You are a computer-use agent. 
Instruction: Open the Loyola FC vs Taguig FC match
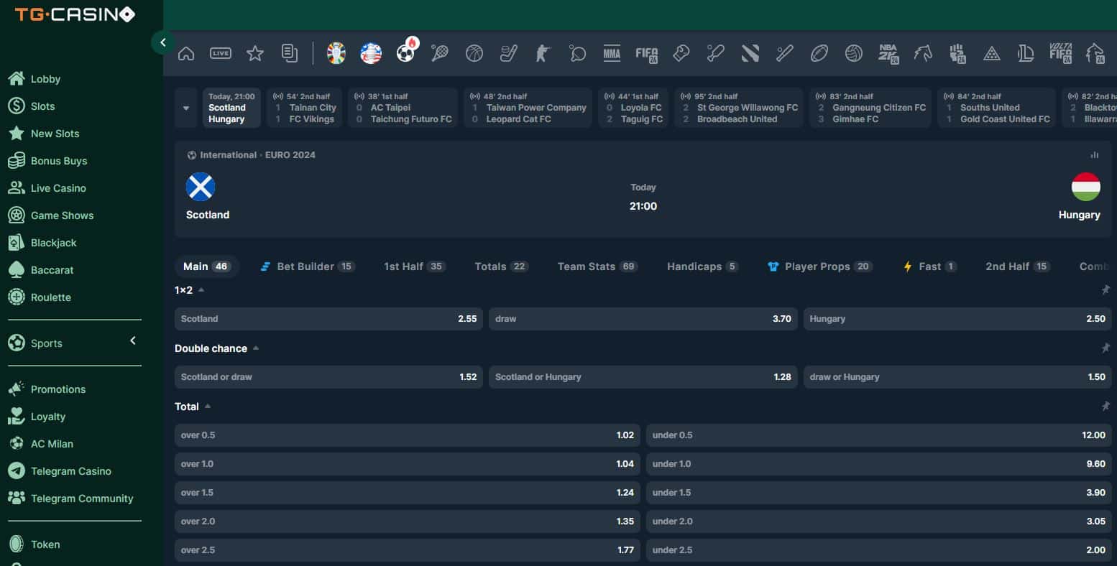[633, 108]
